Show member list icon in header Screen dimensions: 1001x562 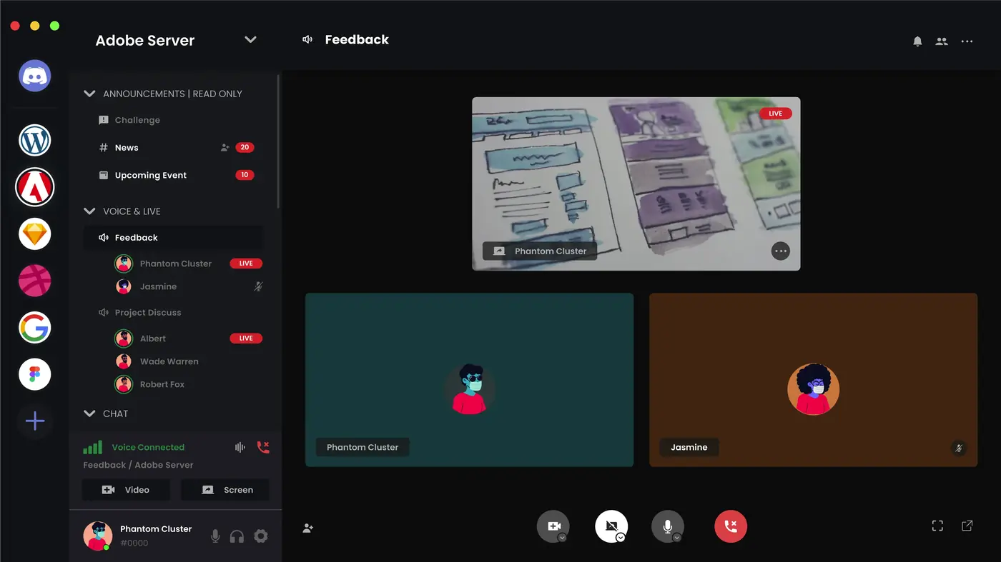942,41
